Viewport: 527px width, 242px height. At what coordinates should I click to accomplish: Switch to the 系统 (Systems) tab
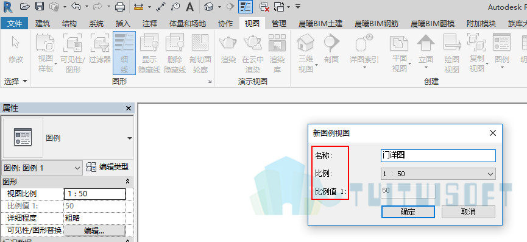(x=96, y=23)
